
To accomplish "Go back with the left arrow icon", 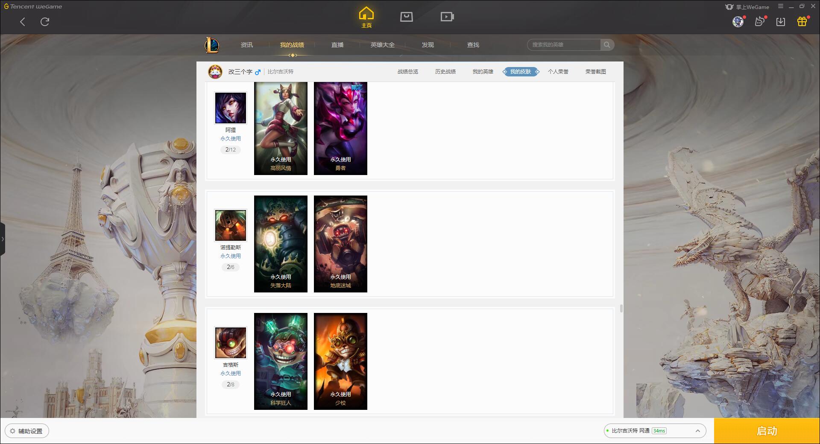I will pyautogui.click(x=23, y=22).
